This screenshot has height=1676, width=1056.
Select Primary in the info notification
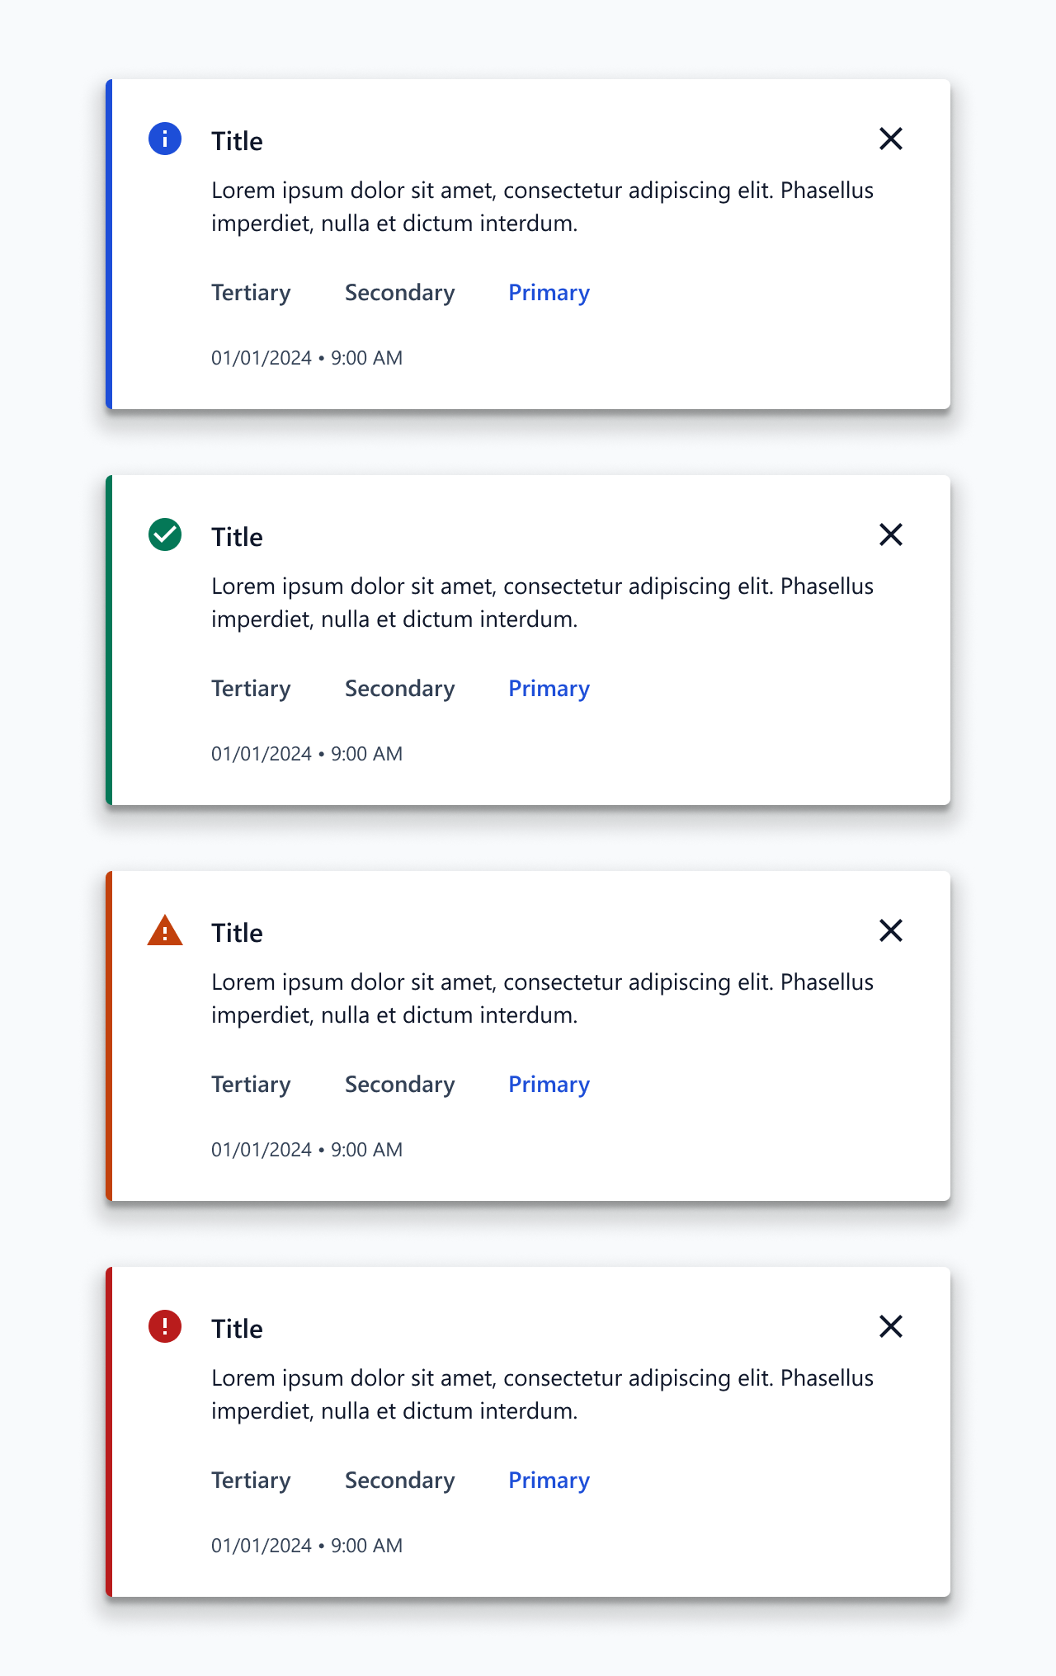point(549,293)
